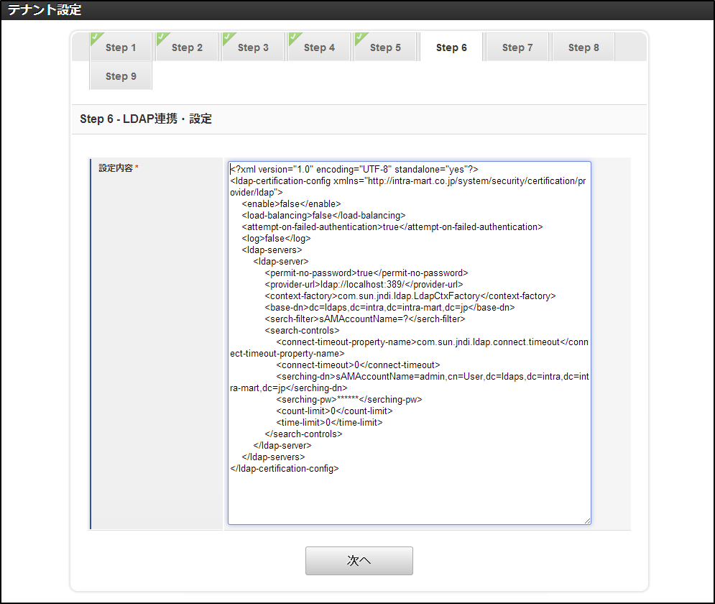Viewport: 715px width, 604px height.
Task: Click the permit-no-password true line
Action: [x=366, y=273]
